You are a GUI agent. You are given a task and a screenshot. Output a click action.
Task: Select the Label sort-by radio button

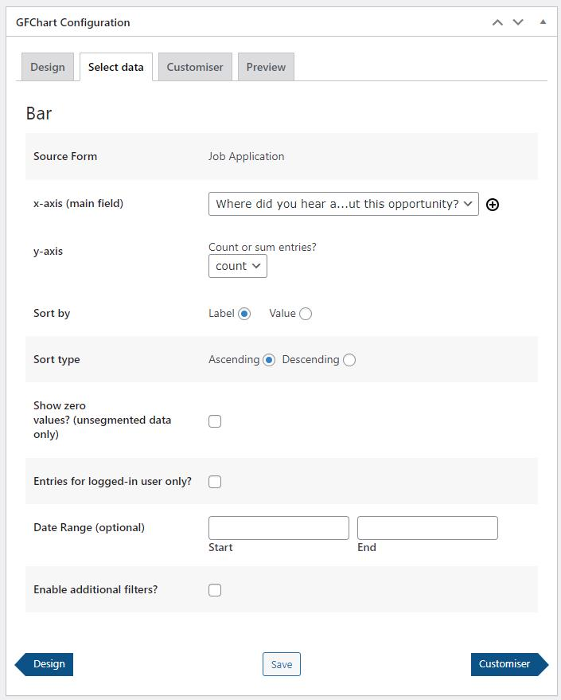click(244, 314)
